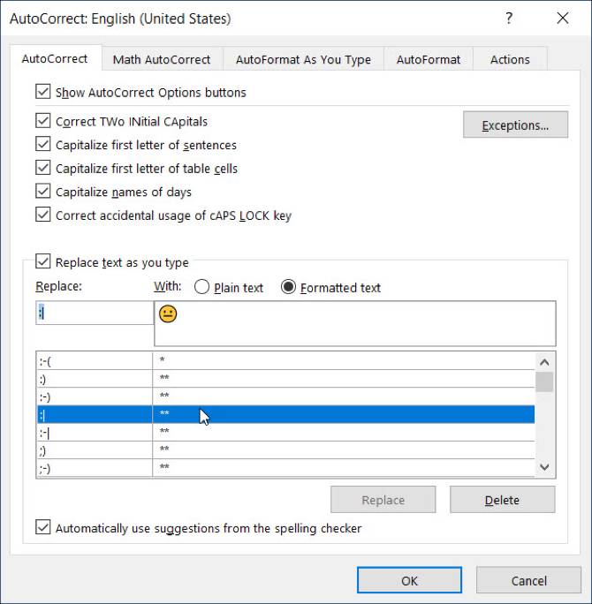Close the AutoCorrect dialog
592x604 pixels.
coord(563,18)
